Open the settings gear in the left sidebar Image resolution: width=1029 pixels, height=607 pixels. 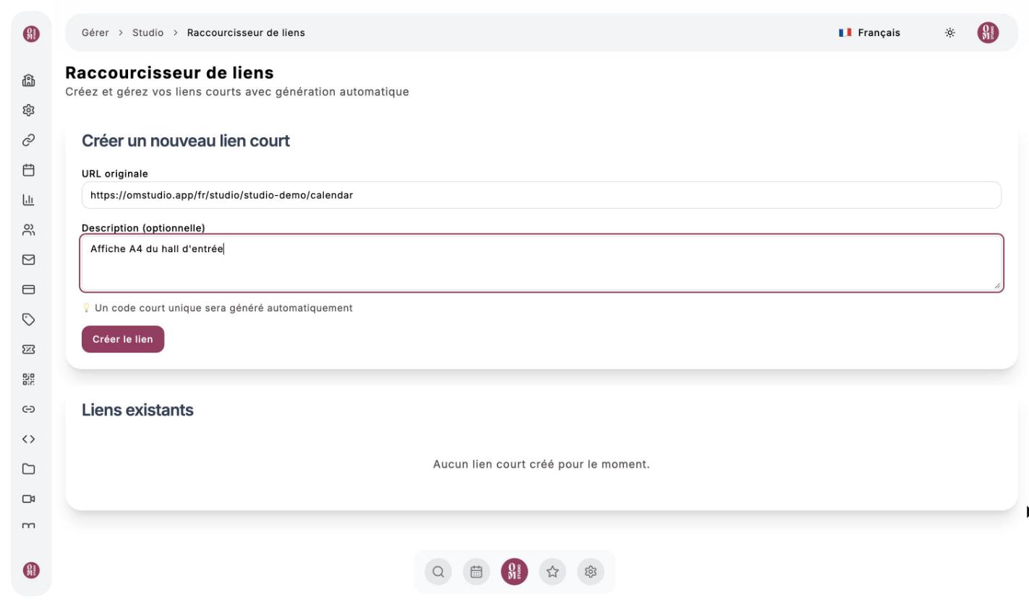point(29,112)
